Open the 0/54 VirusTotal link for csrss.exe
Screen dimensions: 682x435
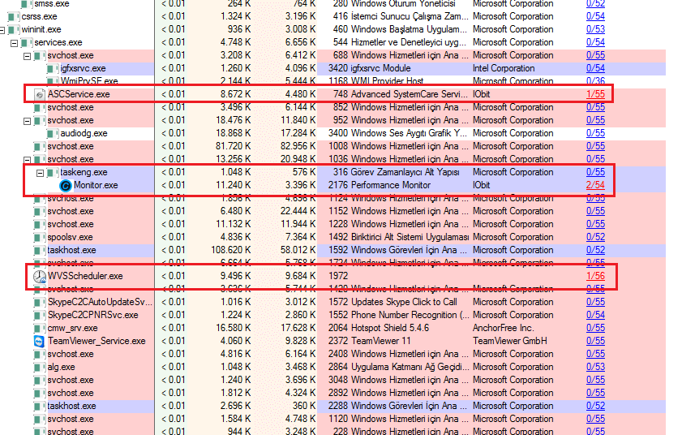(595, 16)
